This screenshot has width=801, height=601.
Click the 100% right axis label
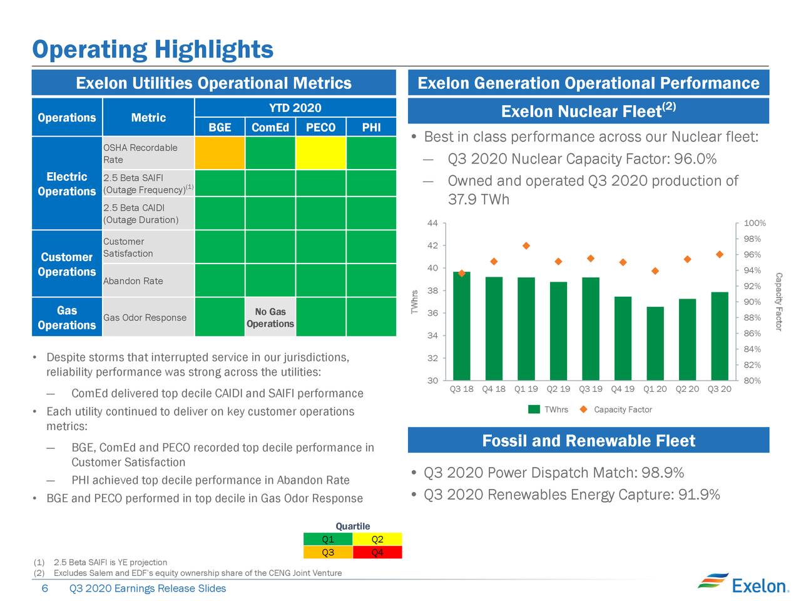coord(755,223)
